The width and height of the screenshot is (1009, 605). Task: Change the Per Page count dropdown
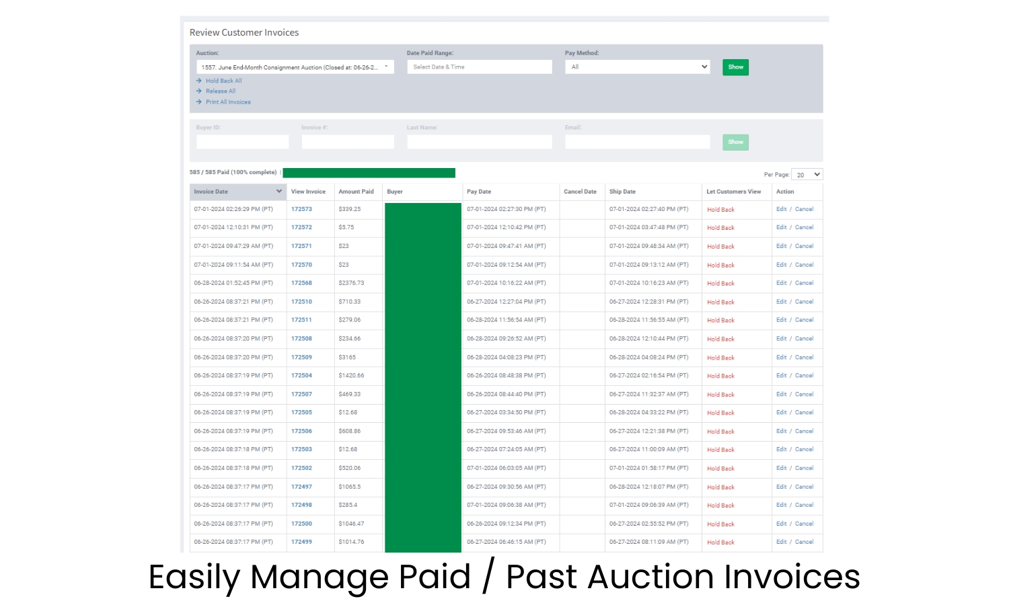point(807,175)
